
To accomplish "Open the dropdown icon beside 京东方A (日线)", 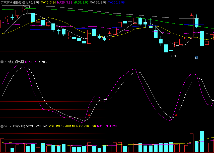I will tap(24, 2).
